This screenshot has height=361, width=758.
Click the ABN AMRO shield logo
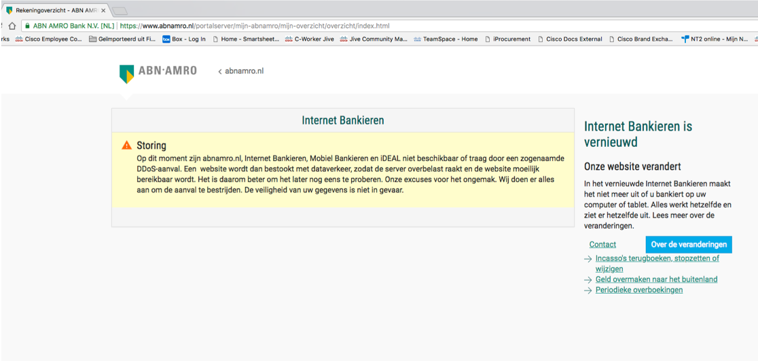[x=126, y=73]
